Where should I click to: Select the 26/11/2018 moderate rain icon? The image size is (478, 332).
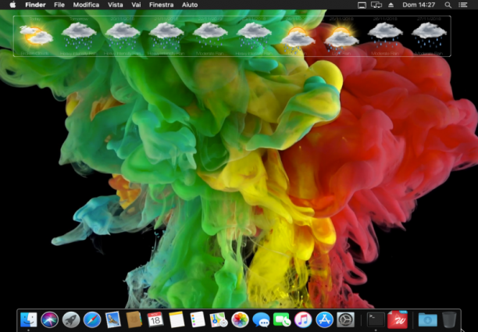click(385, 35)
